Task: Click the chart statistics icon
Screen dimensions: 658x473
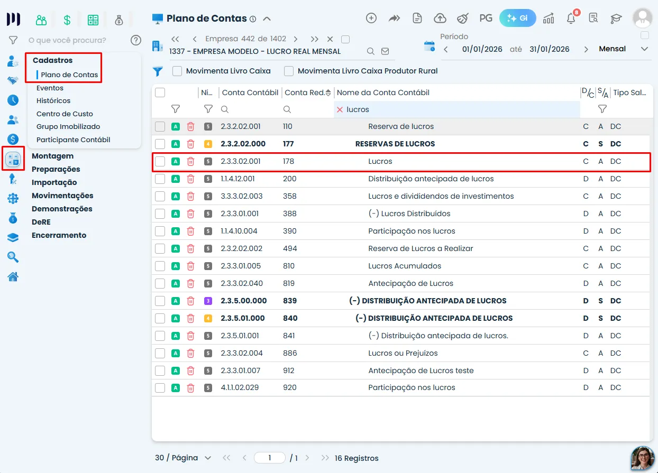Action: (549, 18)
